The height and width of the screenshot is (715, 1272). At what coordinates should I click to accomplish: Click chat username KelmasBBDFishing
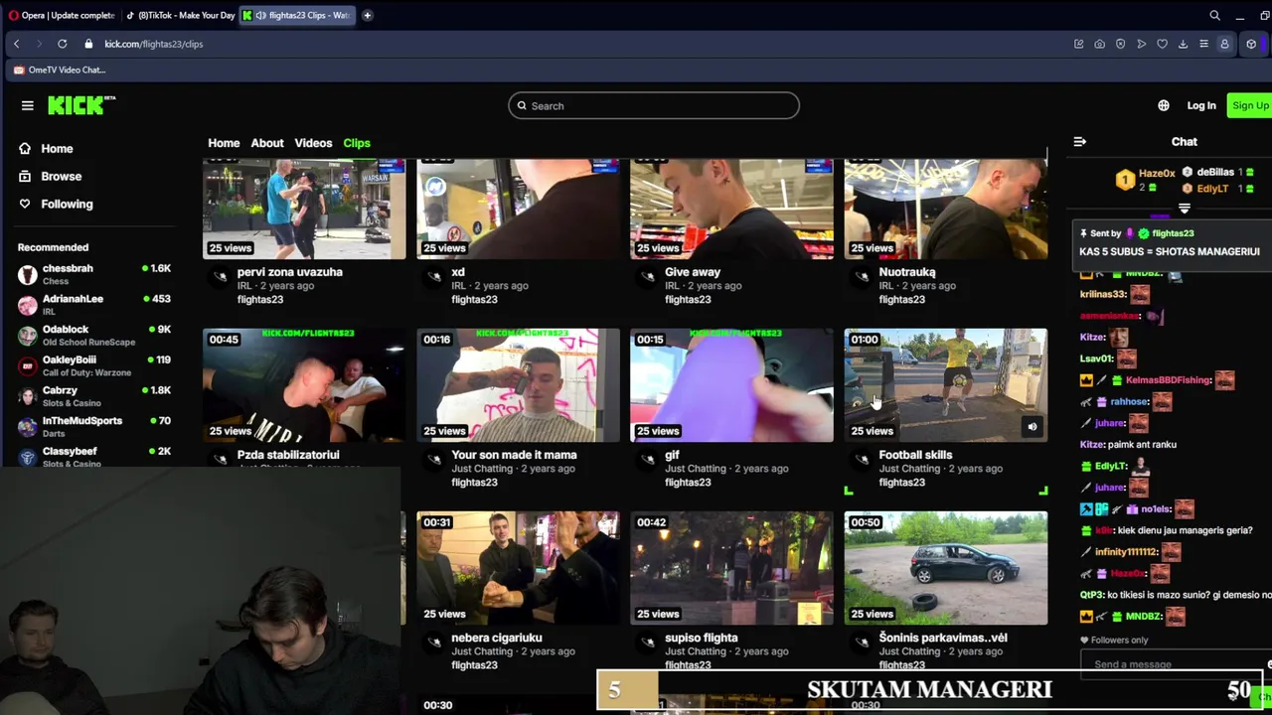pos(1169,380)
